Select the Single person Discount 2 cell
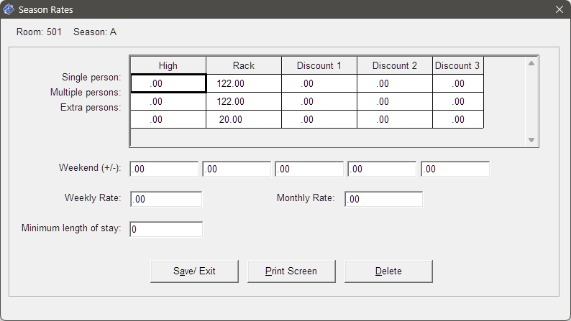Image resolution: width=571 pixels, height=321 pixels. click(395, 83)
